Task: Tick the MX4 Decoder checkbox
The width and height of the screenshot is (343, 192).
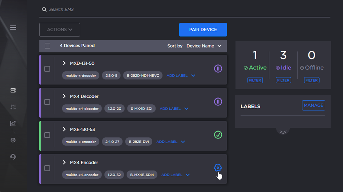Action: (x=47, y=102)
